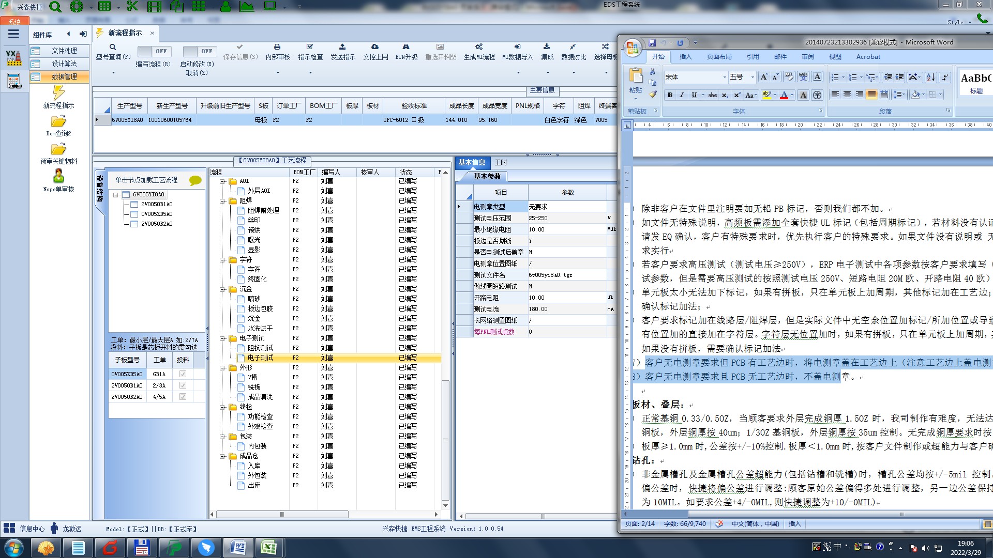Click MI数据导入 toolbar button
Viewport: 993px width, 558px height.
coord(517,52)
